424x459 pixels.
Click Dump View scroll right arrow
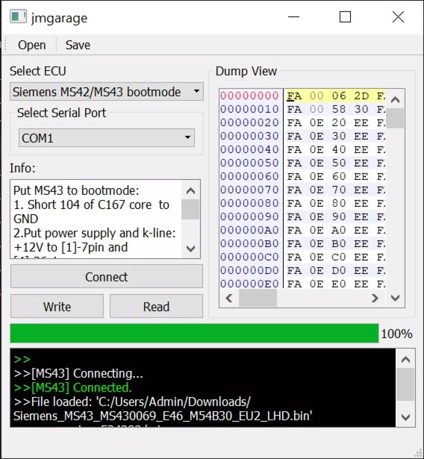[x=375, y=298]
